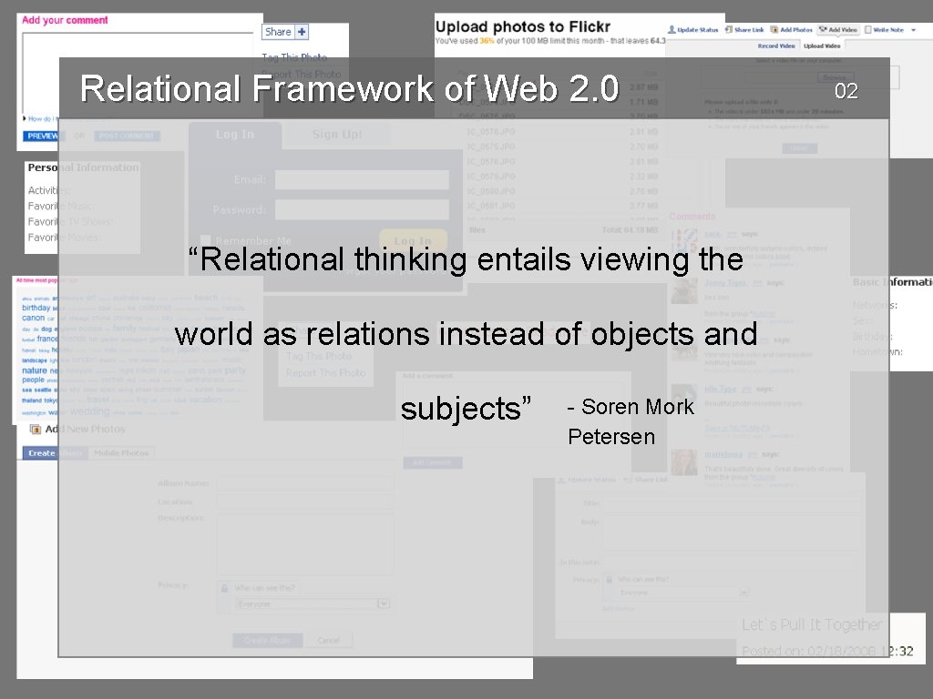The height and width of the screenshot is (699, 933).
Task: Click the Update Status icon
Action: 672,30
